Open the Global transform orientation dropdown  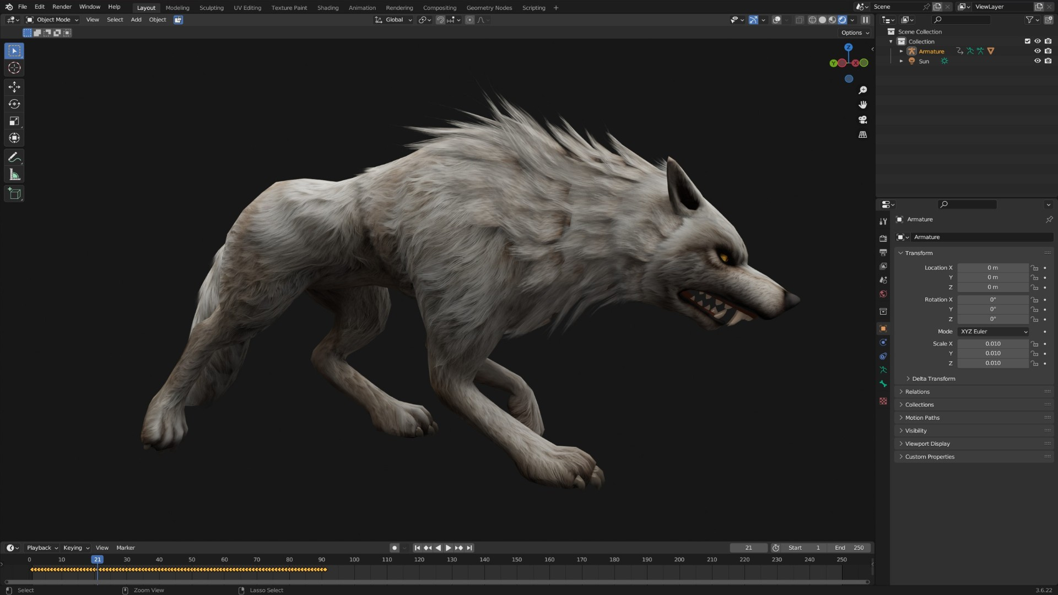(393, 20)
